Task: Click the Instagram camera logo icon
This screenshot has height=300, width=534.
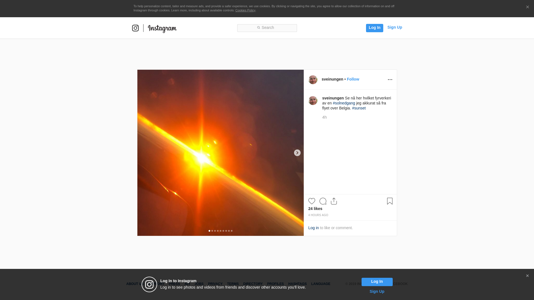Action: tap(135, 28)
